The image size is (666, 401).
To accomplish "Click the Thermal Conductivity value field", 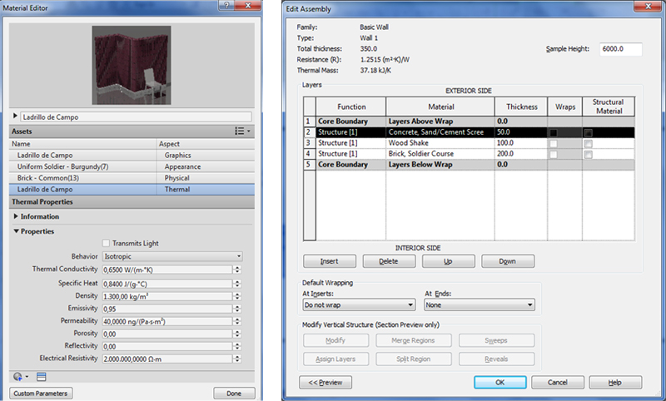I will click(x=167, y=270).
